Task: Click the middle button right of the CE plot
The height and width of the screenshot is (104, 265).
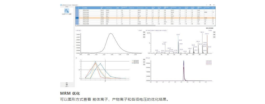Action: 144,62
